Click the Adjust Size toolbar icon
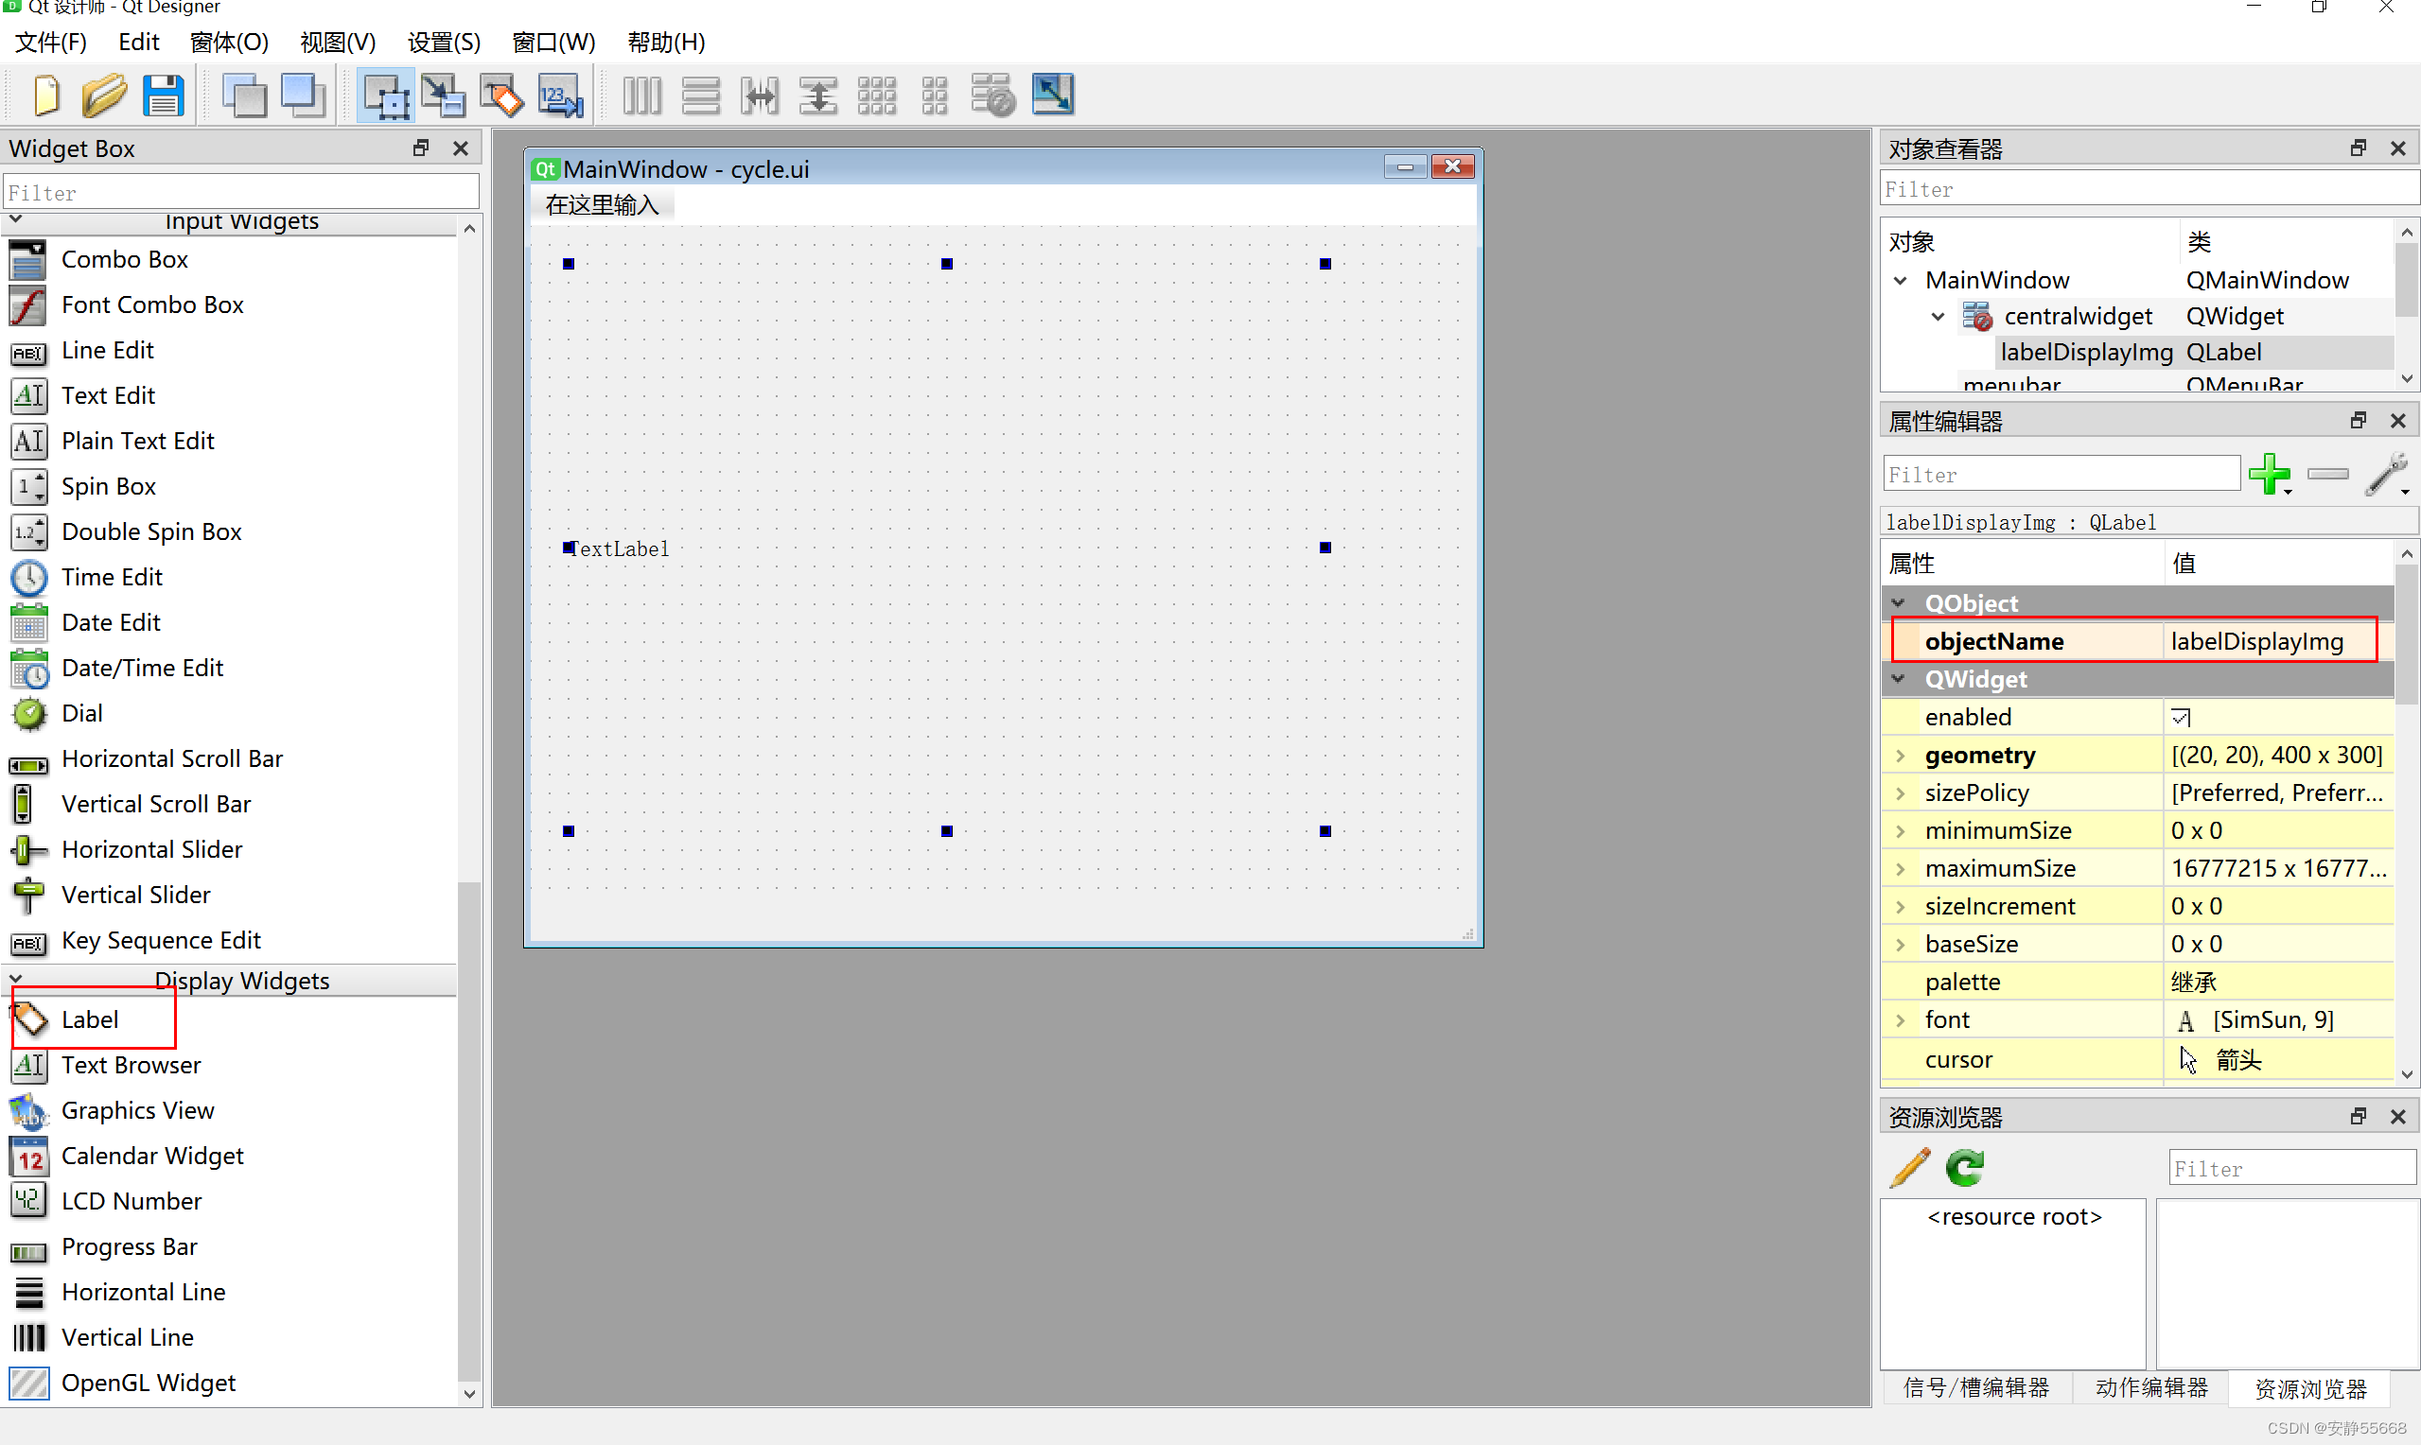 click(x=1053, y=96)
